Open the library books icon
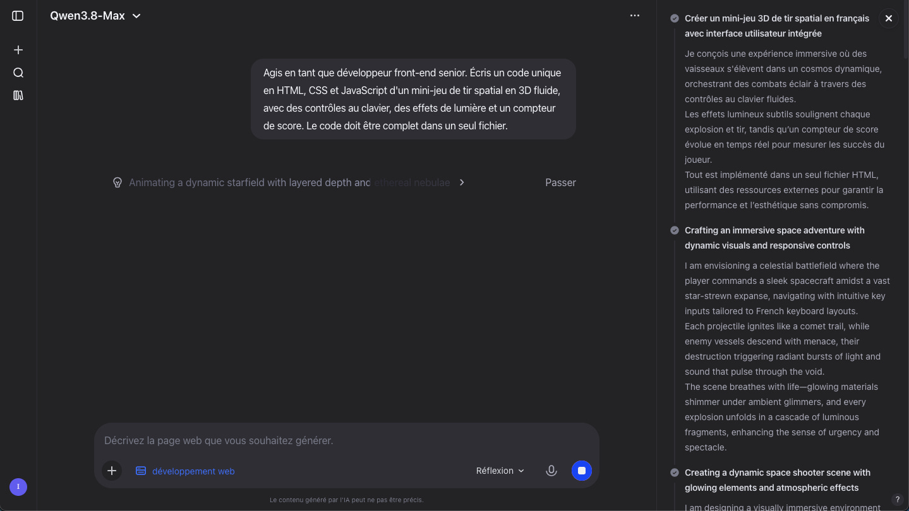The height and width of the screenshot is (511, 909). tap(18, 95)
